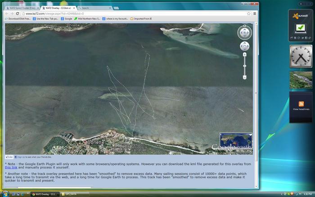Image resolution: width=315 pixels, height=197 pixels.
Task: Close the Search tab
Action: coord(110,8)
